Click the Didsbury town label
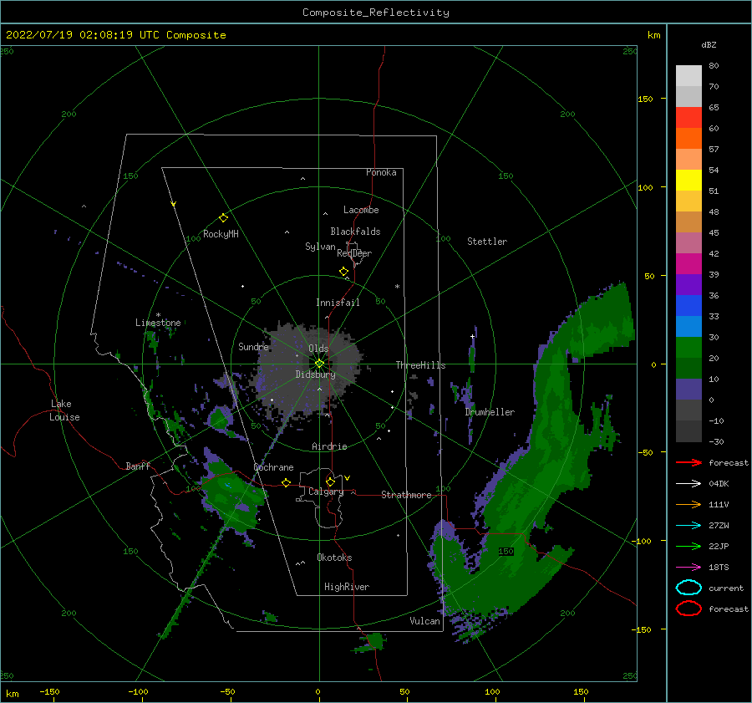Image resolution: width=752 pixels, height=703 pixels. tap(316, 374)
